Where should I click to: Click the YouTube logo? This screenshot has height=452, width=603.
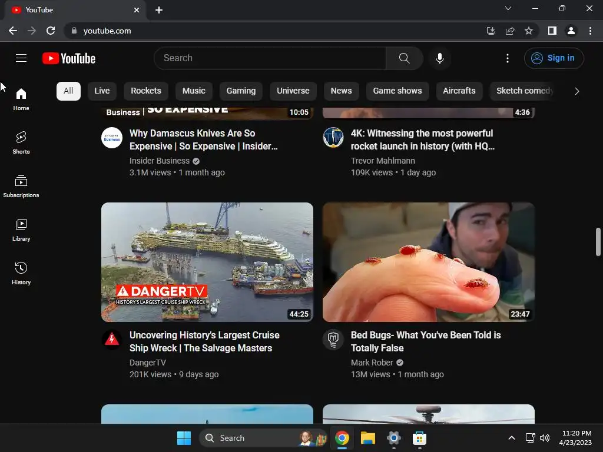[x=69, y=58]
